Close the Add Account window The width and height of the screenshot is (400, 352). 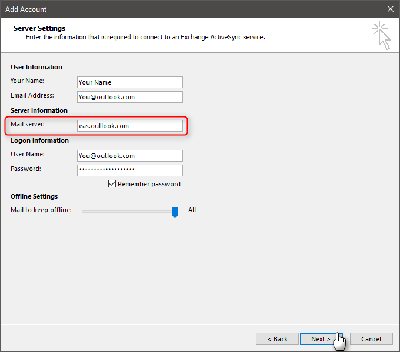click(x=391, y=9)
